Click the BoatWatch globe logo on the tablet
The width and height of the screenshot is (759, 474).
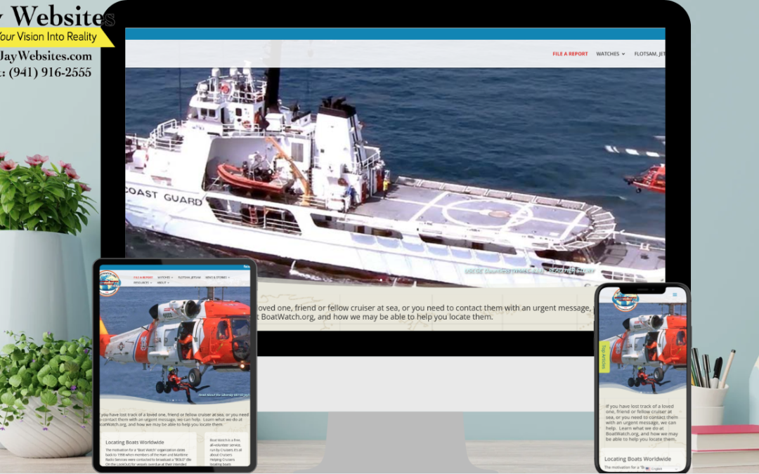click(110, 282)
